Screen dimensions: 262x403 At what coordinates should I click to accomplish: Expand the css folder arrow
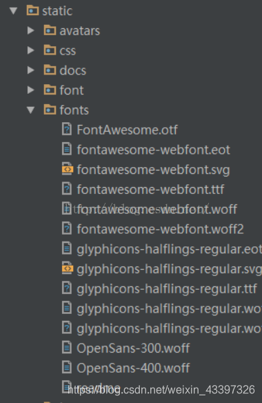pyautogui.click(x=31, y=50)
